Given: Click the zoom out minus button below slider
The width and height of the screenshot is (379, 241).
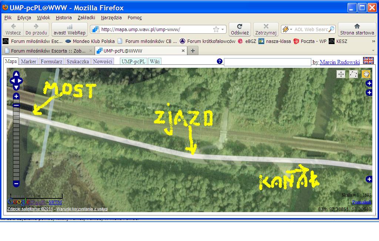Looking at the screenshot, I should pos(16,183).
